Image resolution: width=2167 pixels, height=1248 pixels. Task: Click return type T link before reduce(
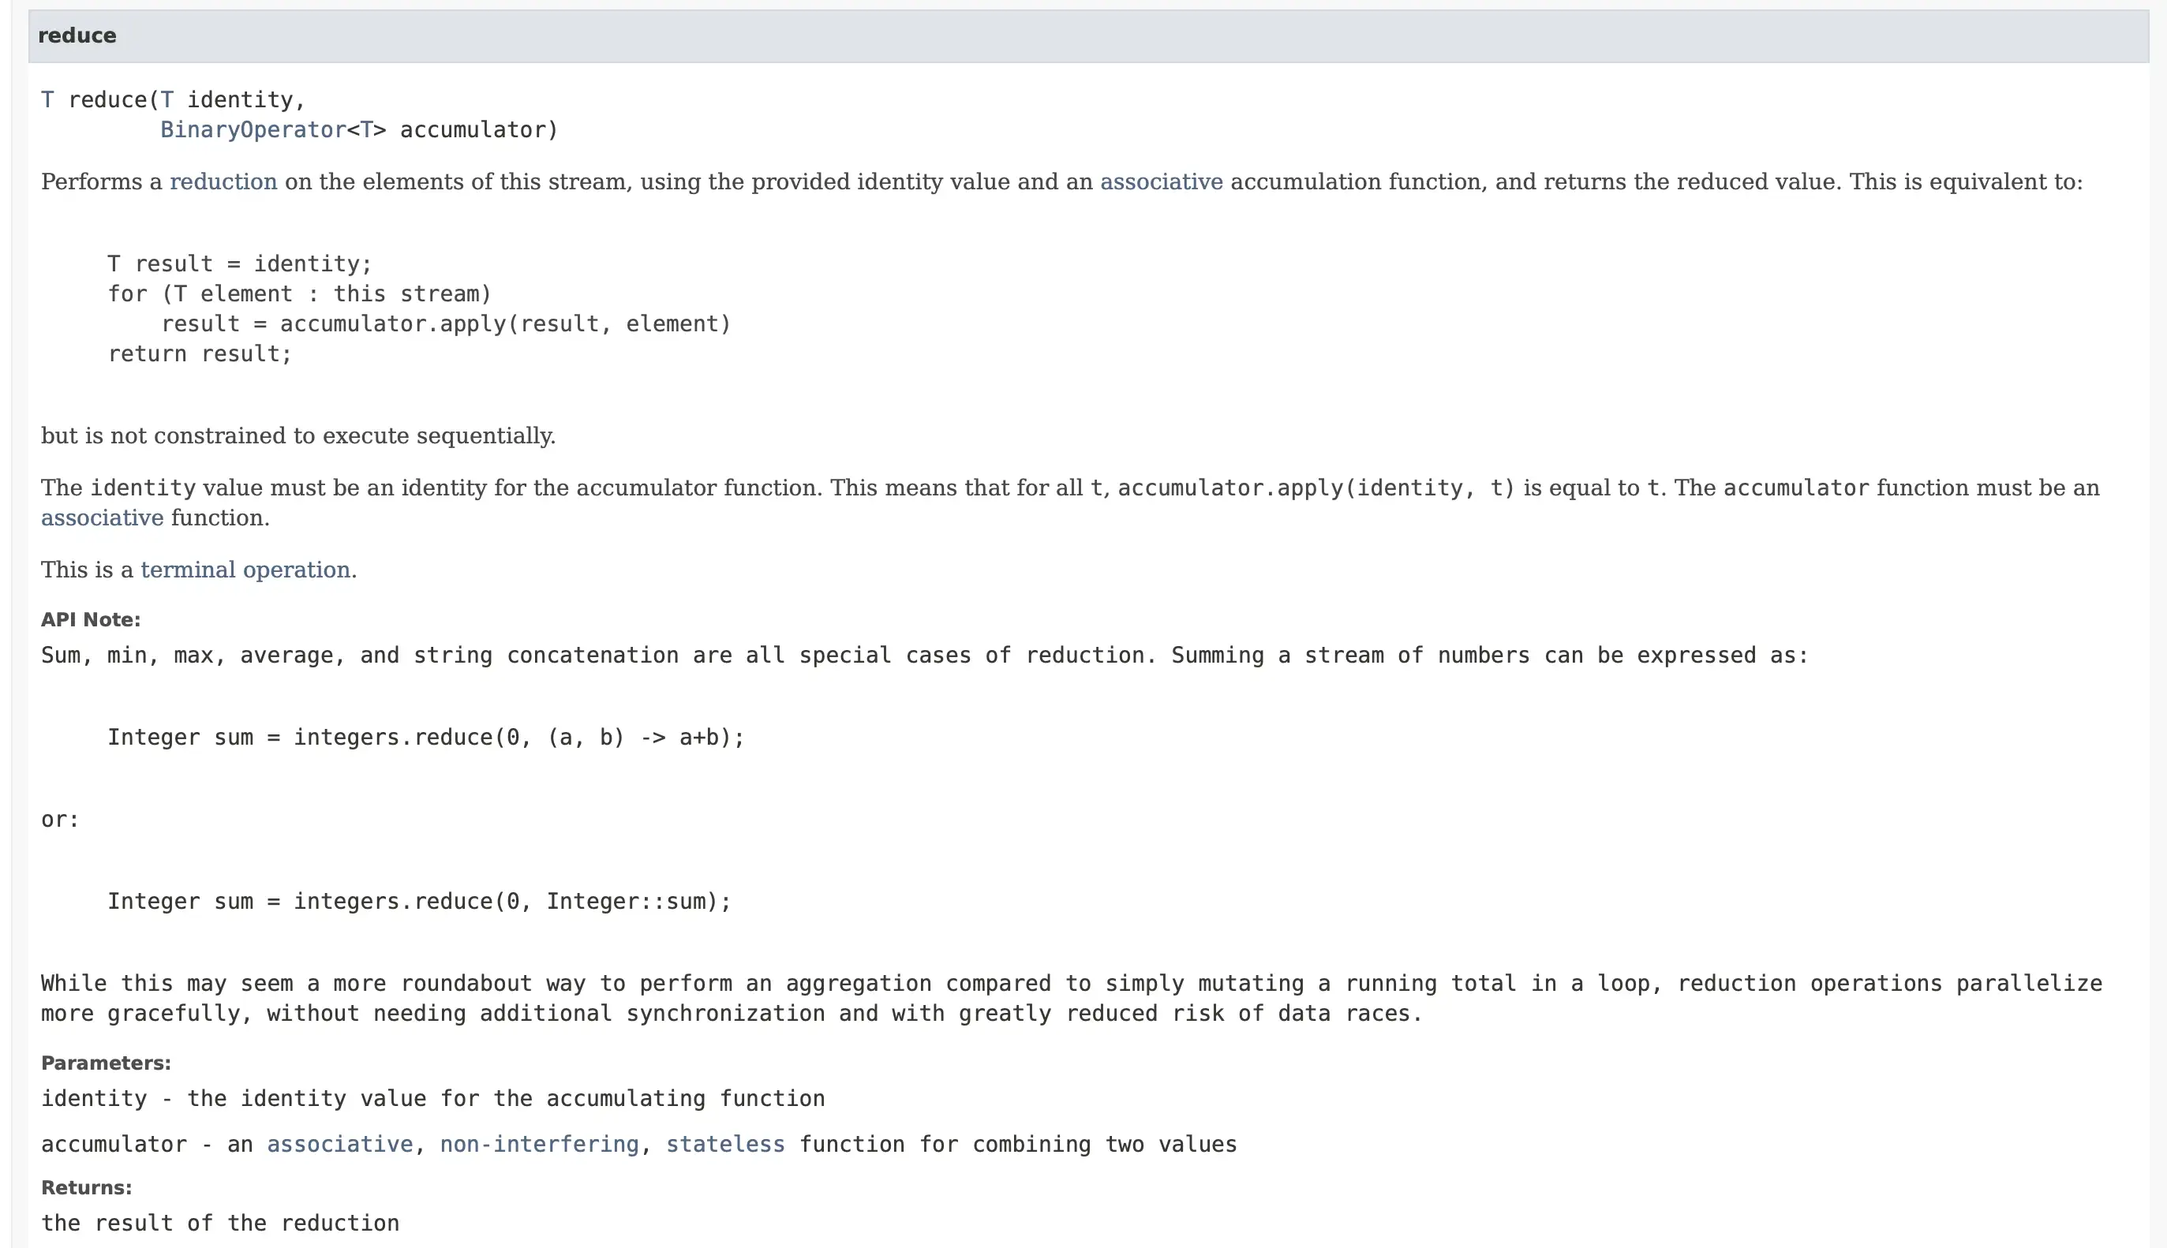pos(48,99)
